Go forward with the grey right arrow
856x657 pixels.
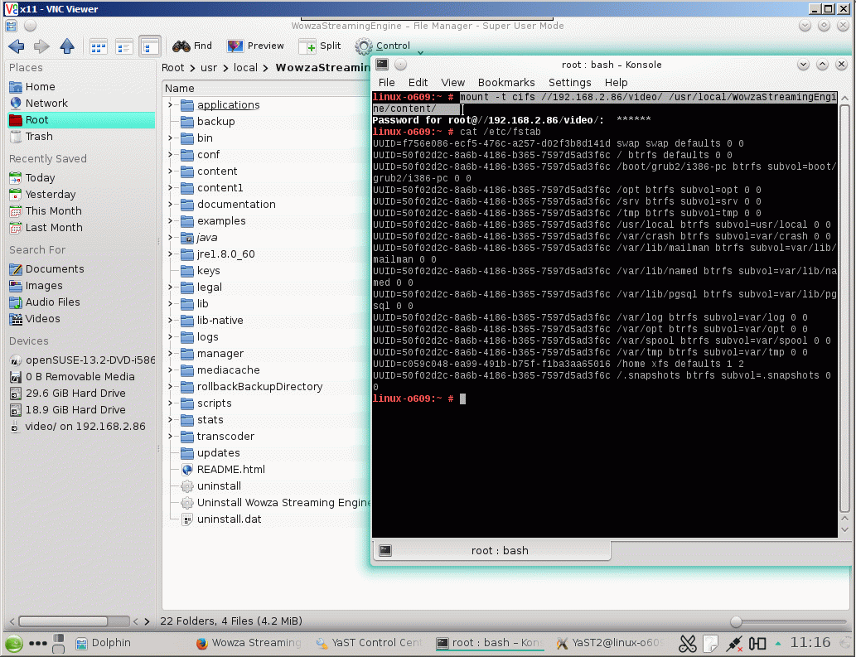(41, 46)
